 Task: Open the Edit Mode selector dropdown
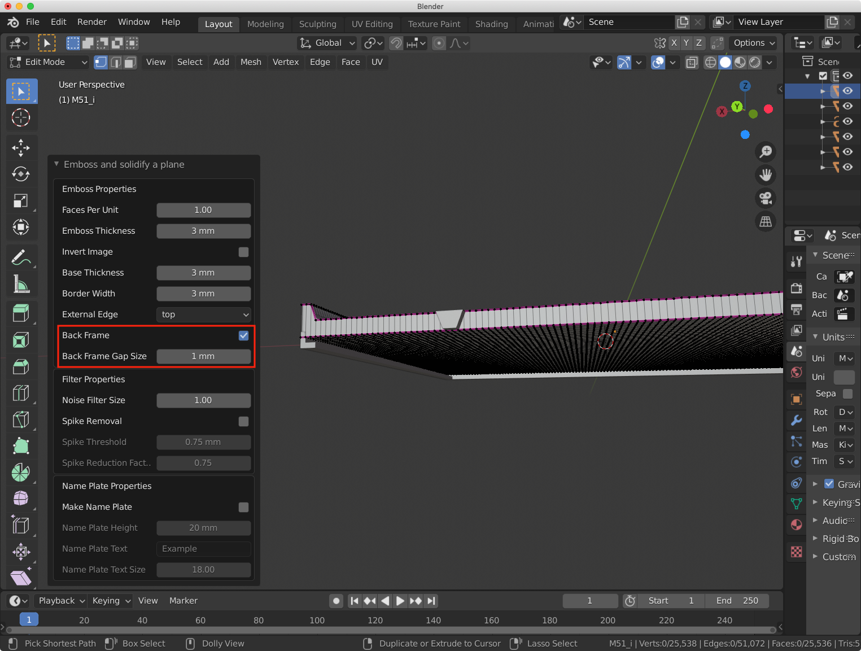pos(49,62)
